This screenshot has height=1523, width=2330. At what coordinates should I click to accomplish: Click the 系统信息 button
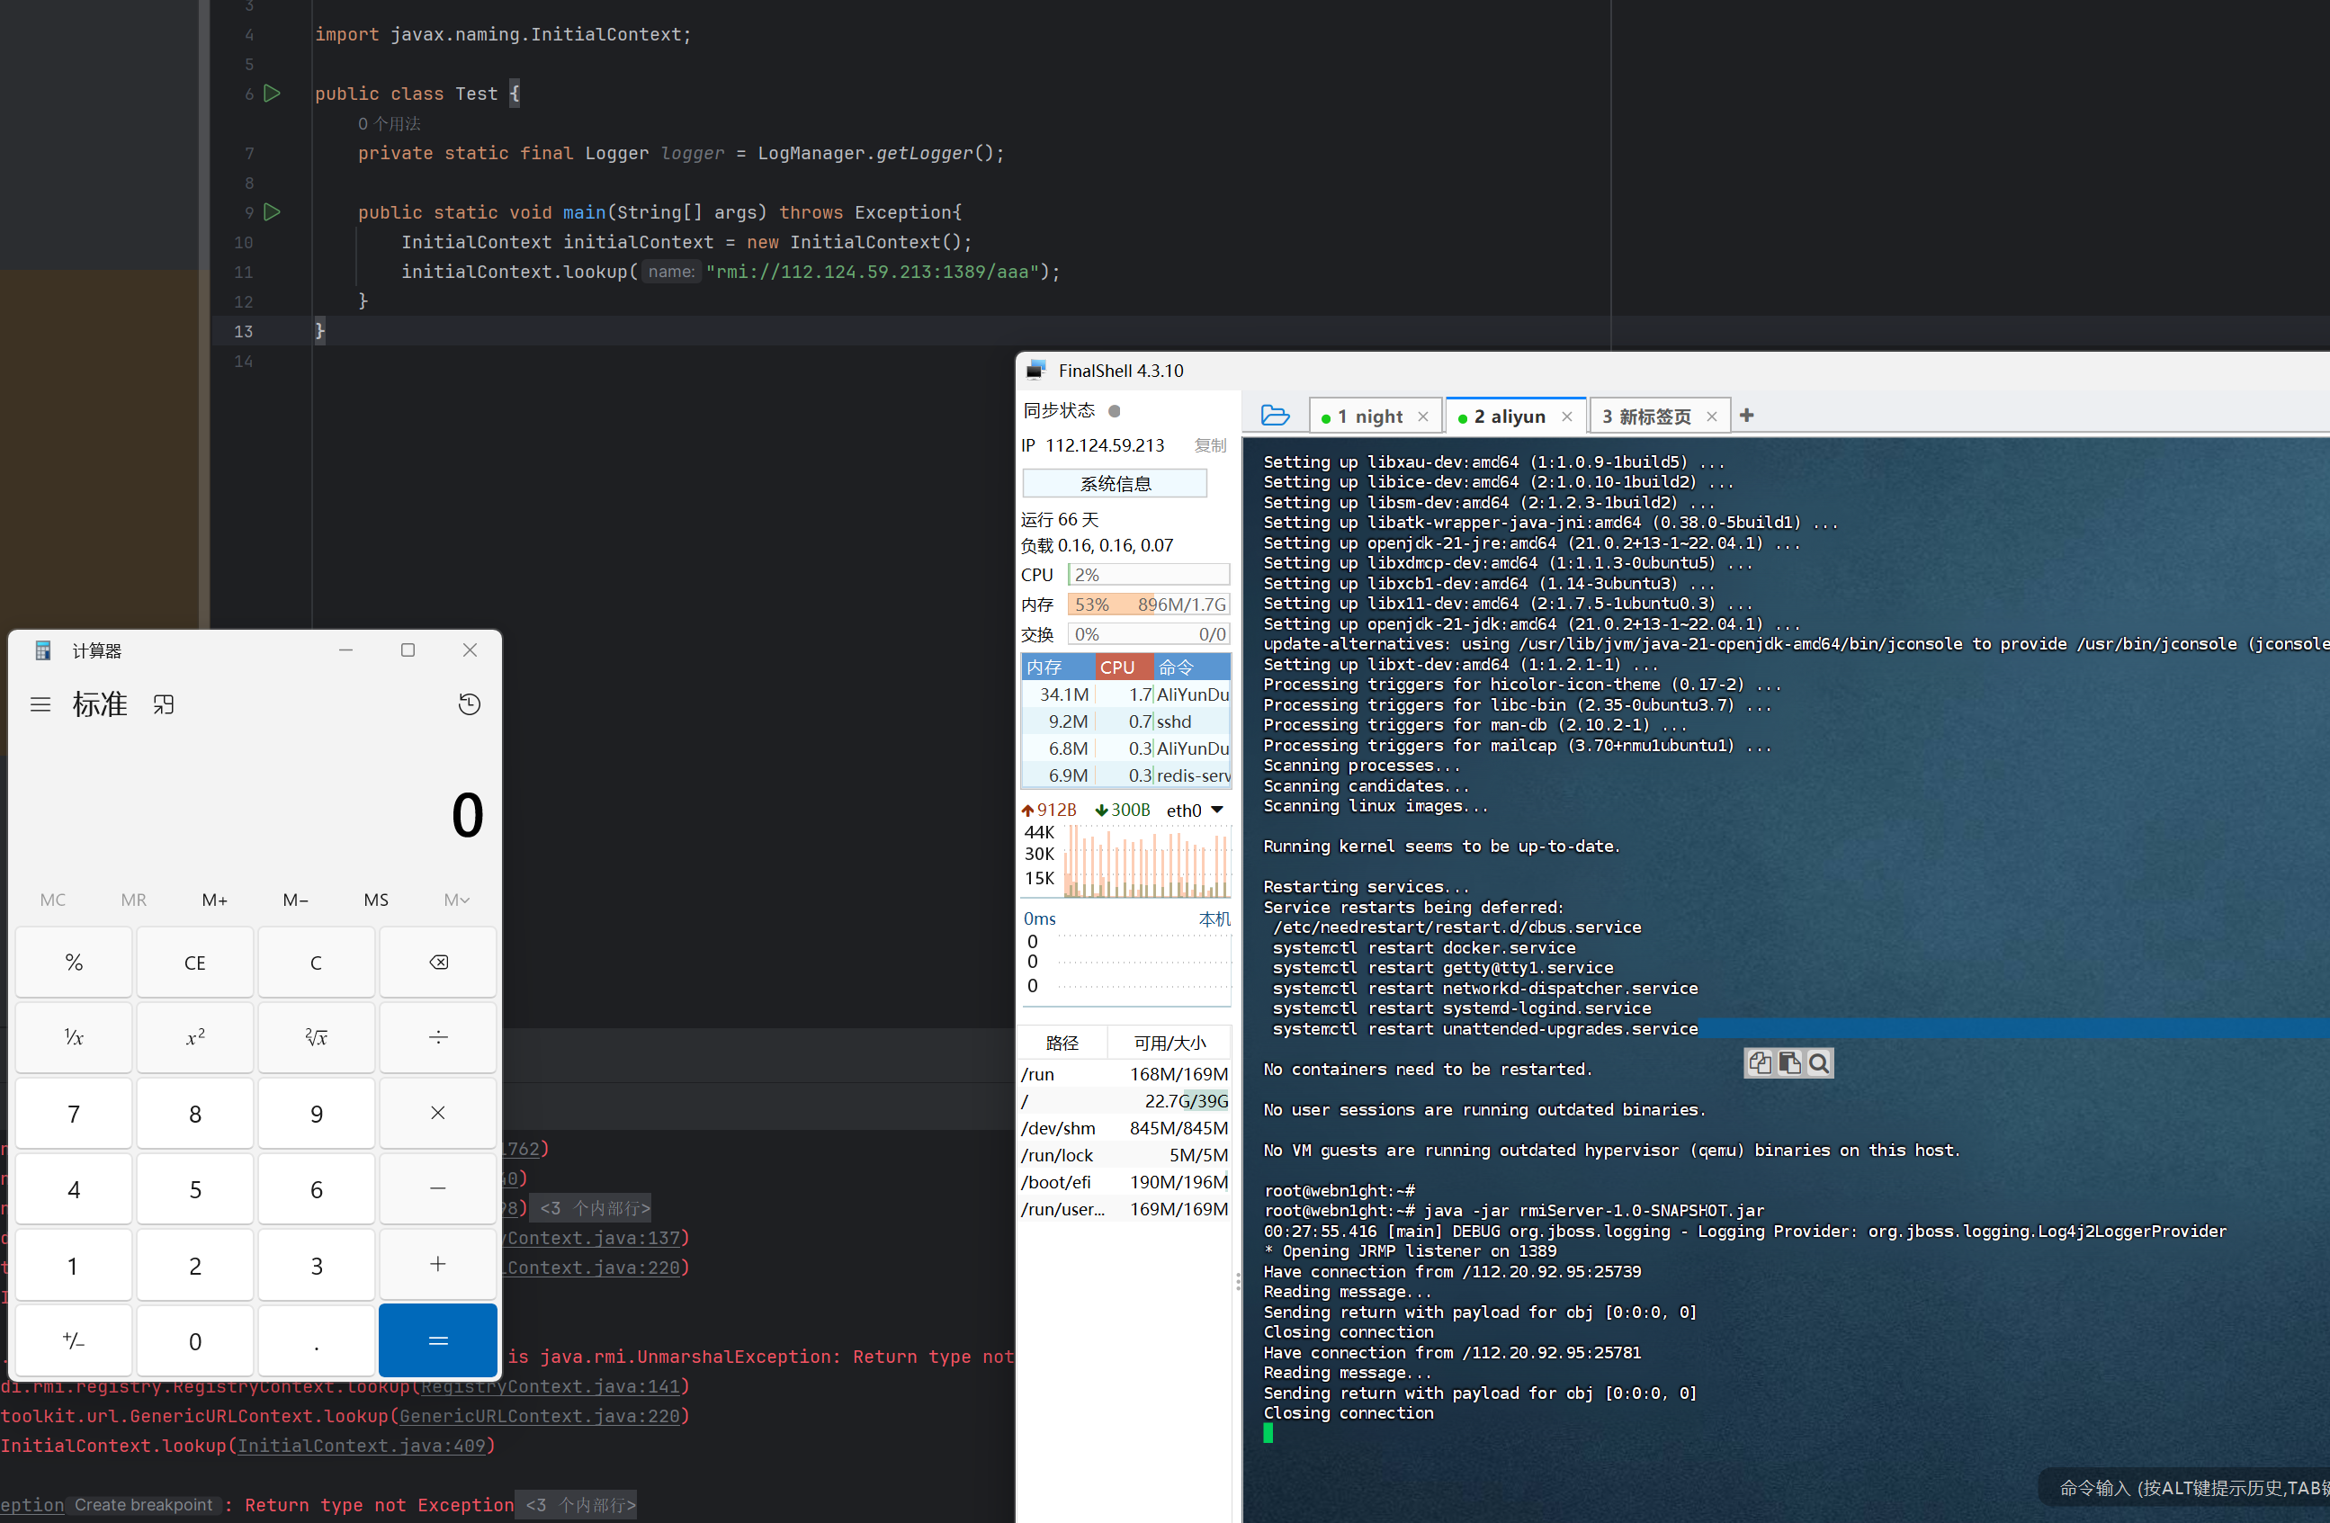1114,483
